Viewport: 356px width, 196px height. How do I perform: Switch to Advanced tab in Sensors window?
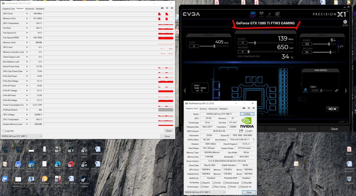click(29, 9)
